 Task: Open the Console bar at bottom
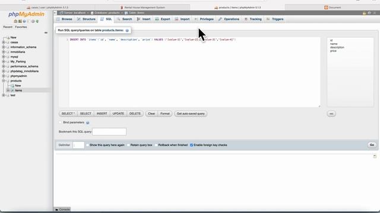click(x=62, y=209)
